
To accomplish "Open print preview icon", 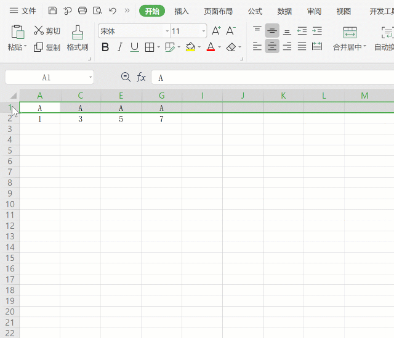I will click(97, 10).
